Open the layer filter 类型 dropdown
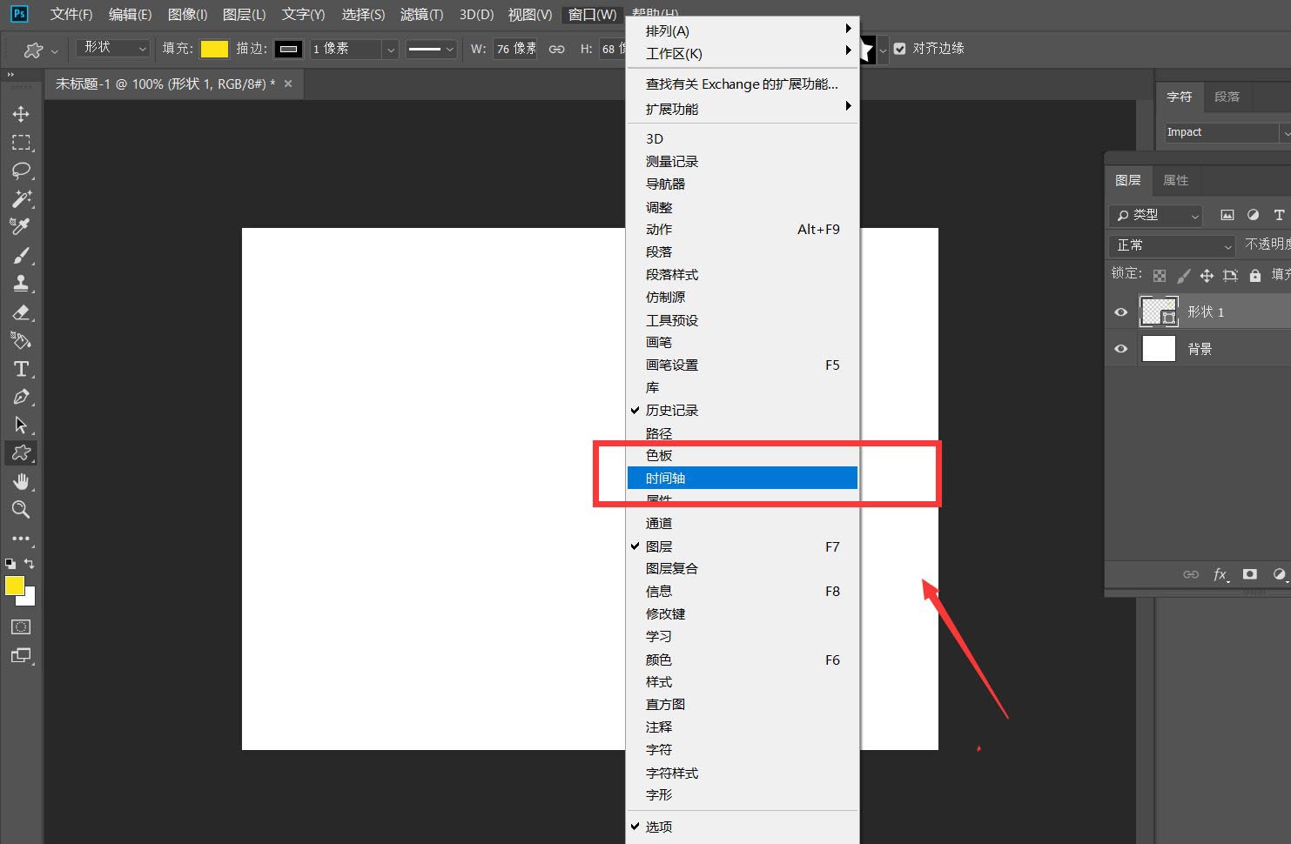Image resolution: width=1291 pixels, height=844 pixels. coord(1156,215)
